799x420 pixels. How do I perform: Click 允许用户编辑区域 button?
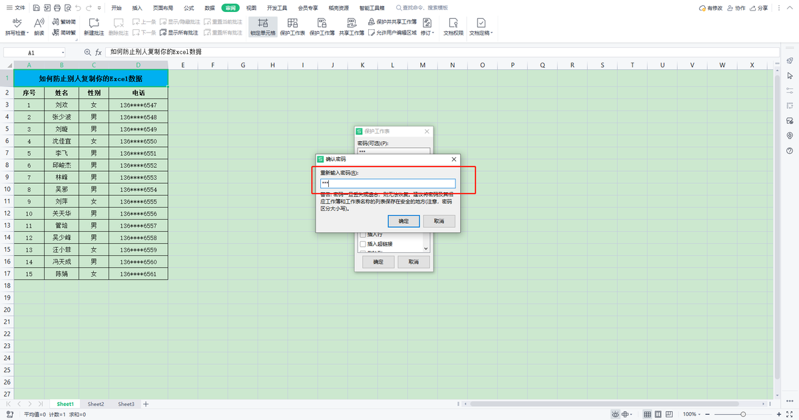pos(393,32)
